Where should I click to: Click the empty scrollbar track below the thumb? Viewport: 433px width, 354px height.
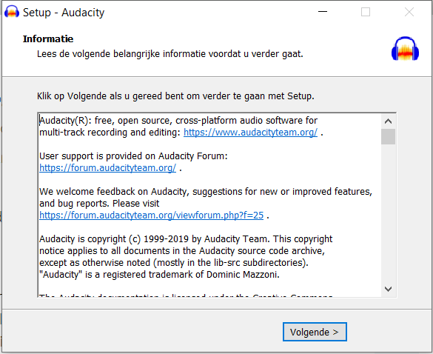(x=389, y=213)
